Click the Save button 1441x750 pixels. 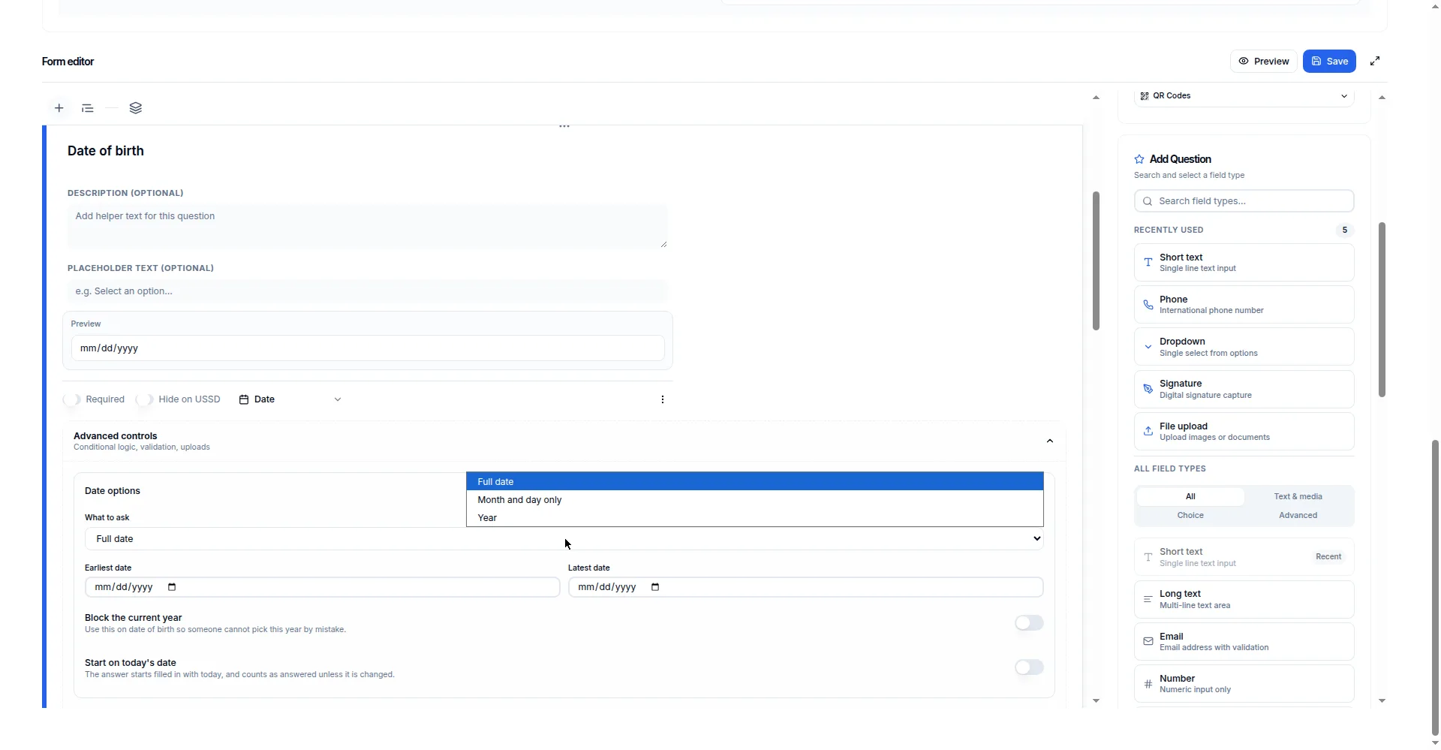click(x=1329, y=62)
